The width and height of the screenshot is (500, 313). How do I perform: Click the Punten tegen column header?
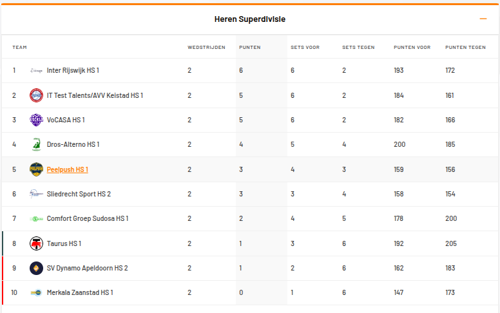click(465, 47)
